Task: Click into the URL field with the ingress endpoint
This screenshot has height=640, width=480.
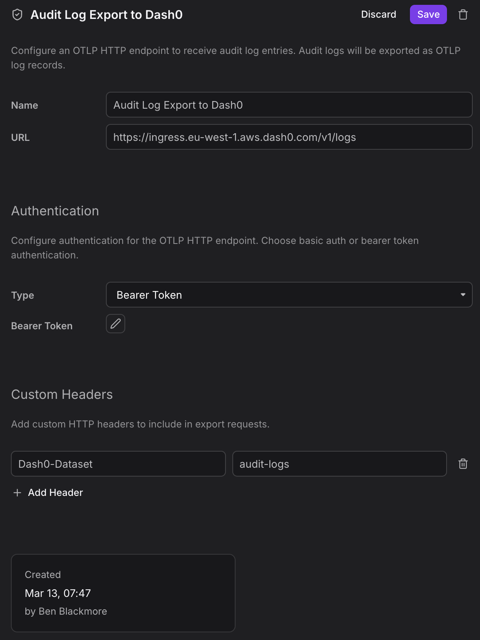Action: pyautogui.click(x=289, y=137)
